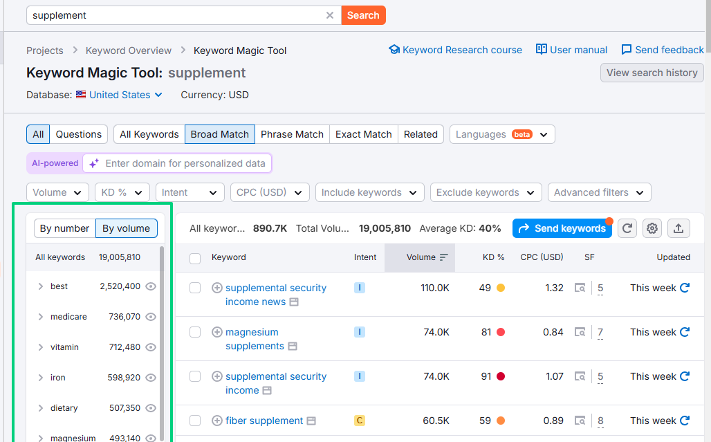Viewport: 711px width, 442px height.
Task: Open the KD % filter dropdown
Action: point(122,192)
